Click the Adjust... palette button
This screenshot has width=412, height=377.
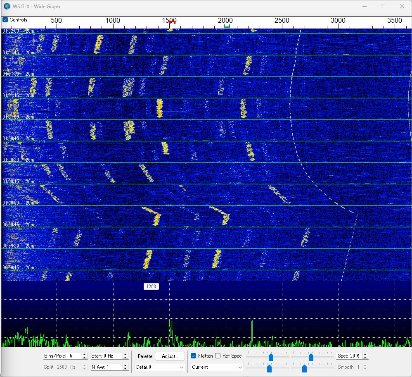click(x=170, y=356)
